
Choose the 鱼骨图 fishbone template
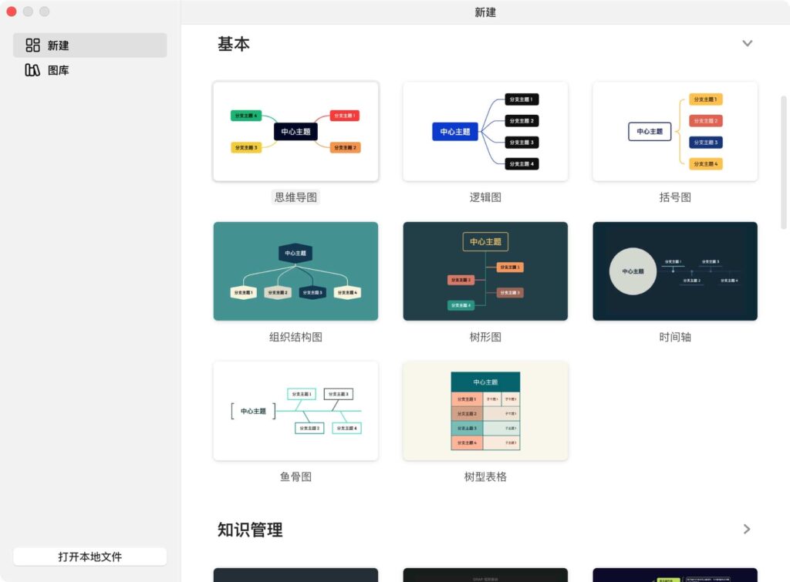tap(295, 411)
